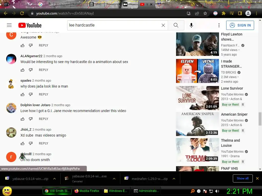Click the install app icon in address bar

point(189,13)
